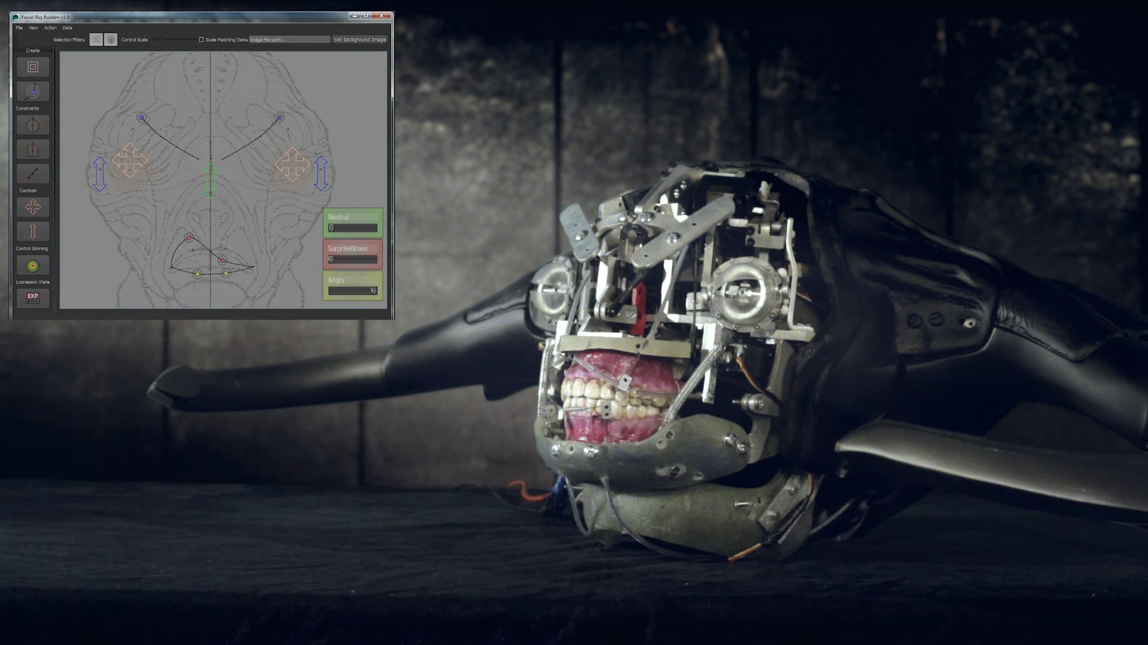Choose the rectangular constraint tool
Viewport: 1148px width, 645px height.
tap(33, 150)
